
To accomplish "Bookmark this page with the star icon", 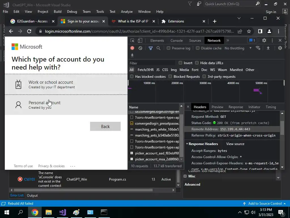I will click(x=249, y=31).
